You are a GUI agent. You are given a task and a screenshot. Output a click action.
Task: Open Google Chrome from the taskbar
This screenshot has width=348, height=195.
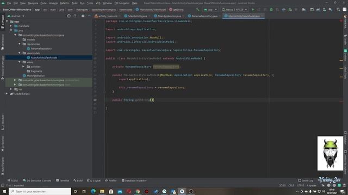138,191
